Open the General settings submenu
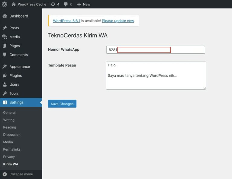The image size is (232, 179). pyautogui.click(x=9, y=113)
